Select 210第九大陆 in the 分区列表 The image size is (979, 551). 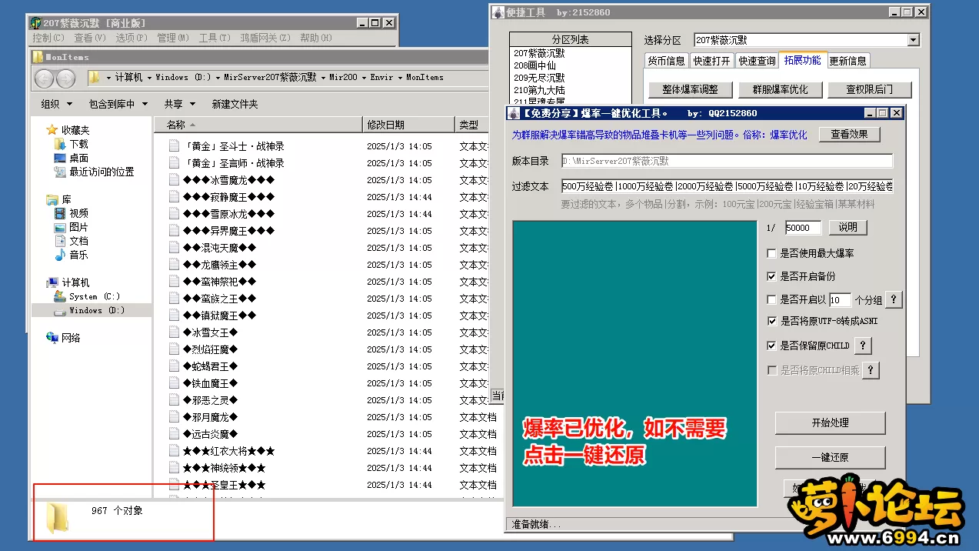(539, 90)
